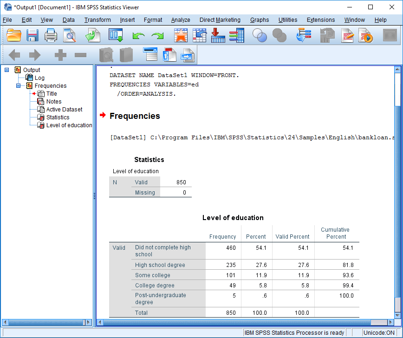Click the Save document floppy icon

[x=32, y=35]
